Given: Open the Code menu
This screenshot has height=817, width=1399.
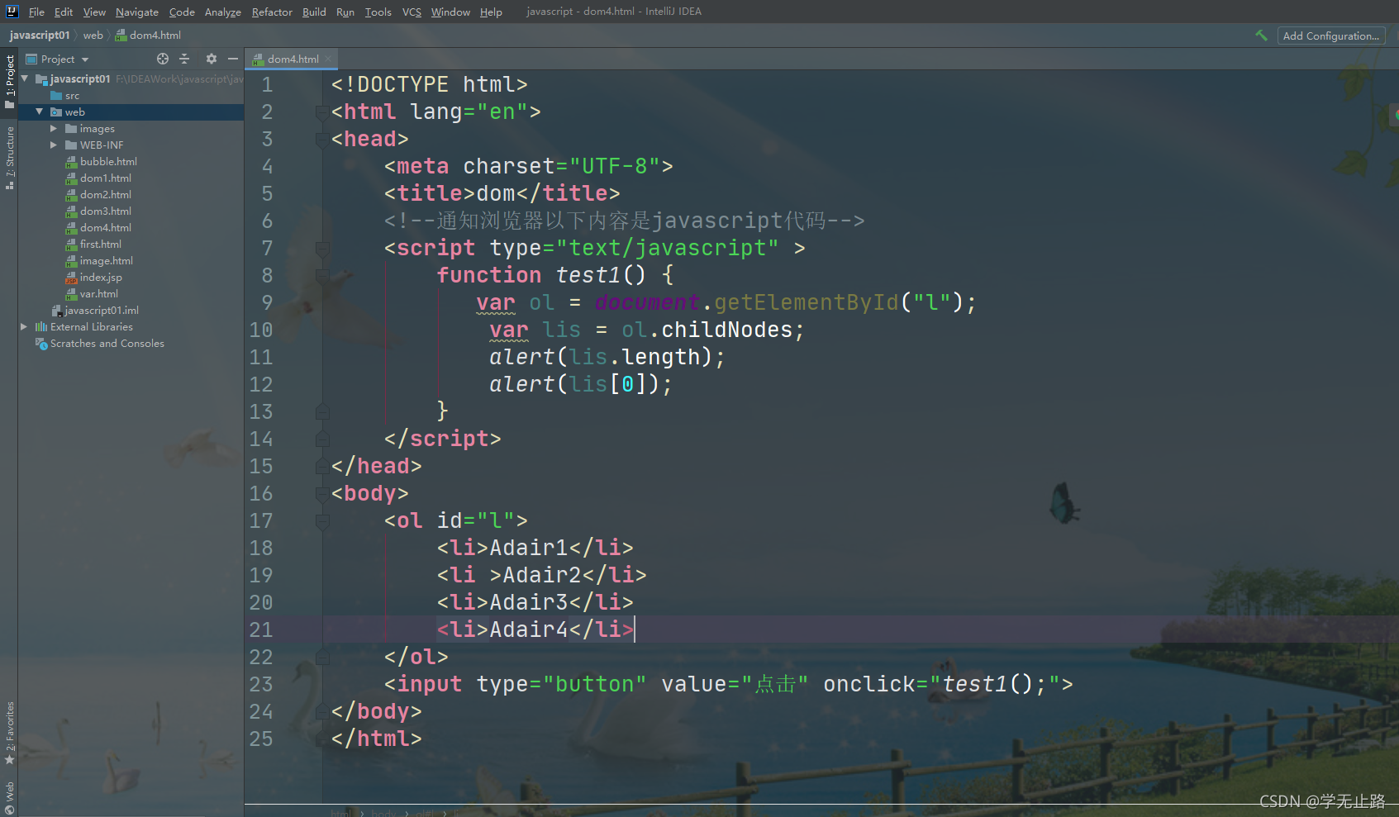Looking at the screenshot, I should [182, 12].
